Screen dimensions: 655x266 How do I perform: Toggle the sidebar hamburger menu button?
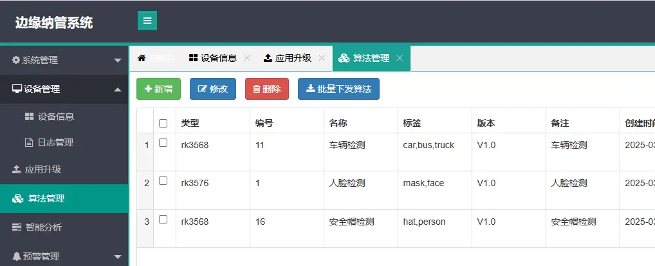[147, 21]
